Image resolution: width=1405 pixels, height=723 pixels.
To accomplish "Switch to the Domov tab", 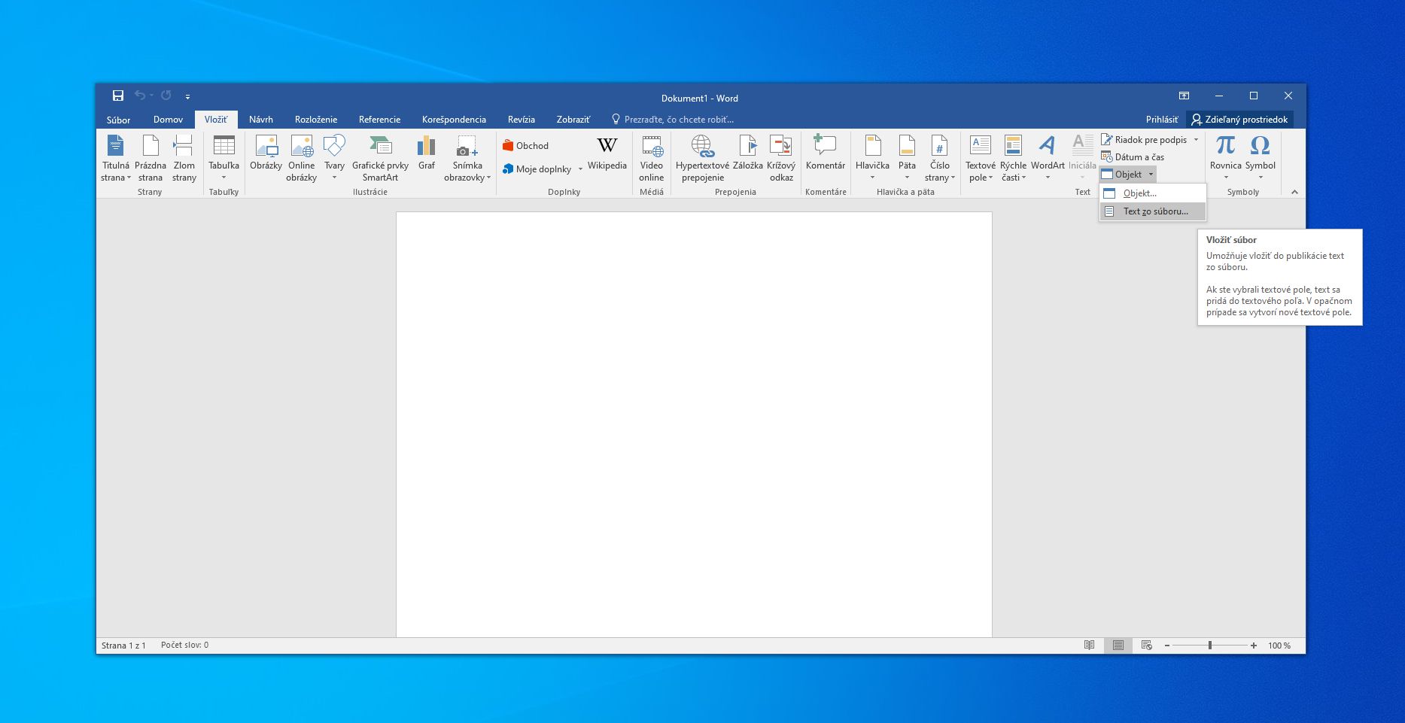I will pos(168,120).
